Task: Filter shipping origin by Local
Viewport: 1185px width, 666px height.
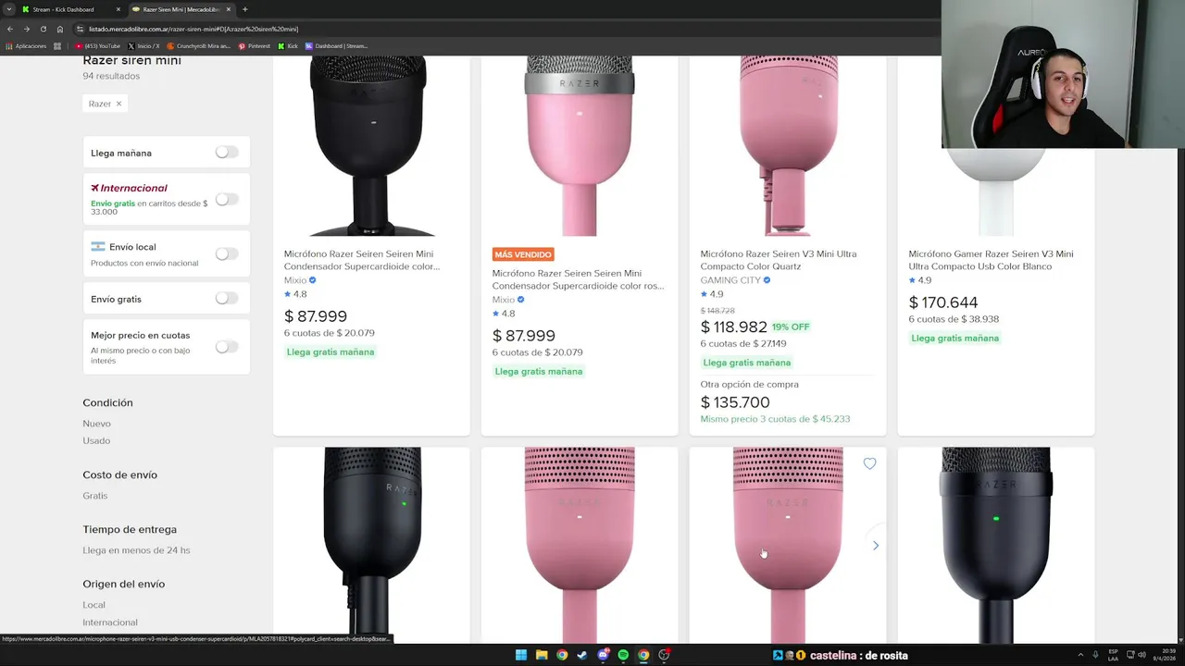Action: pos(94,605)
